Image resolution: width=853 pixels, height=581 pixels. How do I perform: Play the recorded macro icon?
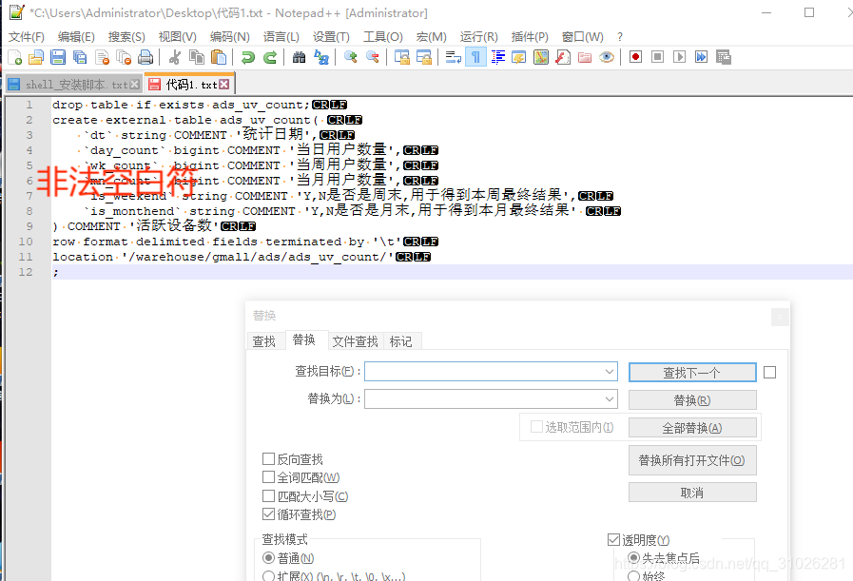coord(680,57)
